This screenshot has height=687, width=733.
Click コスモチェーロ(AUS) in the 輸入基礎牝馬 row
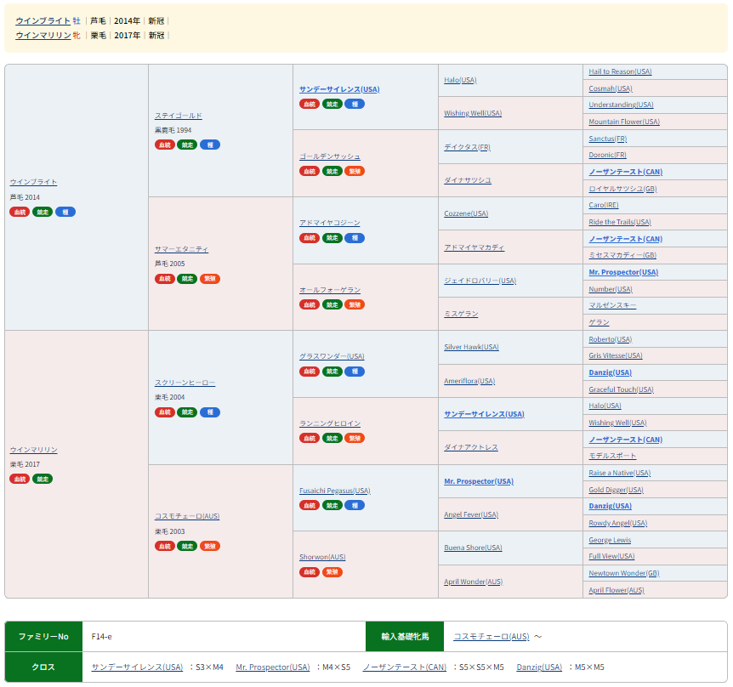click(x=492, y=637)
